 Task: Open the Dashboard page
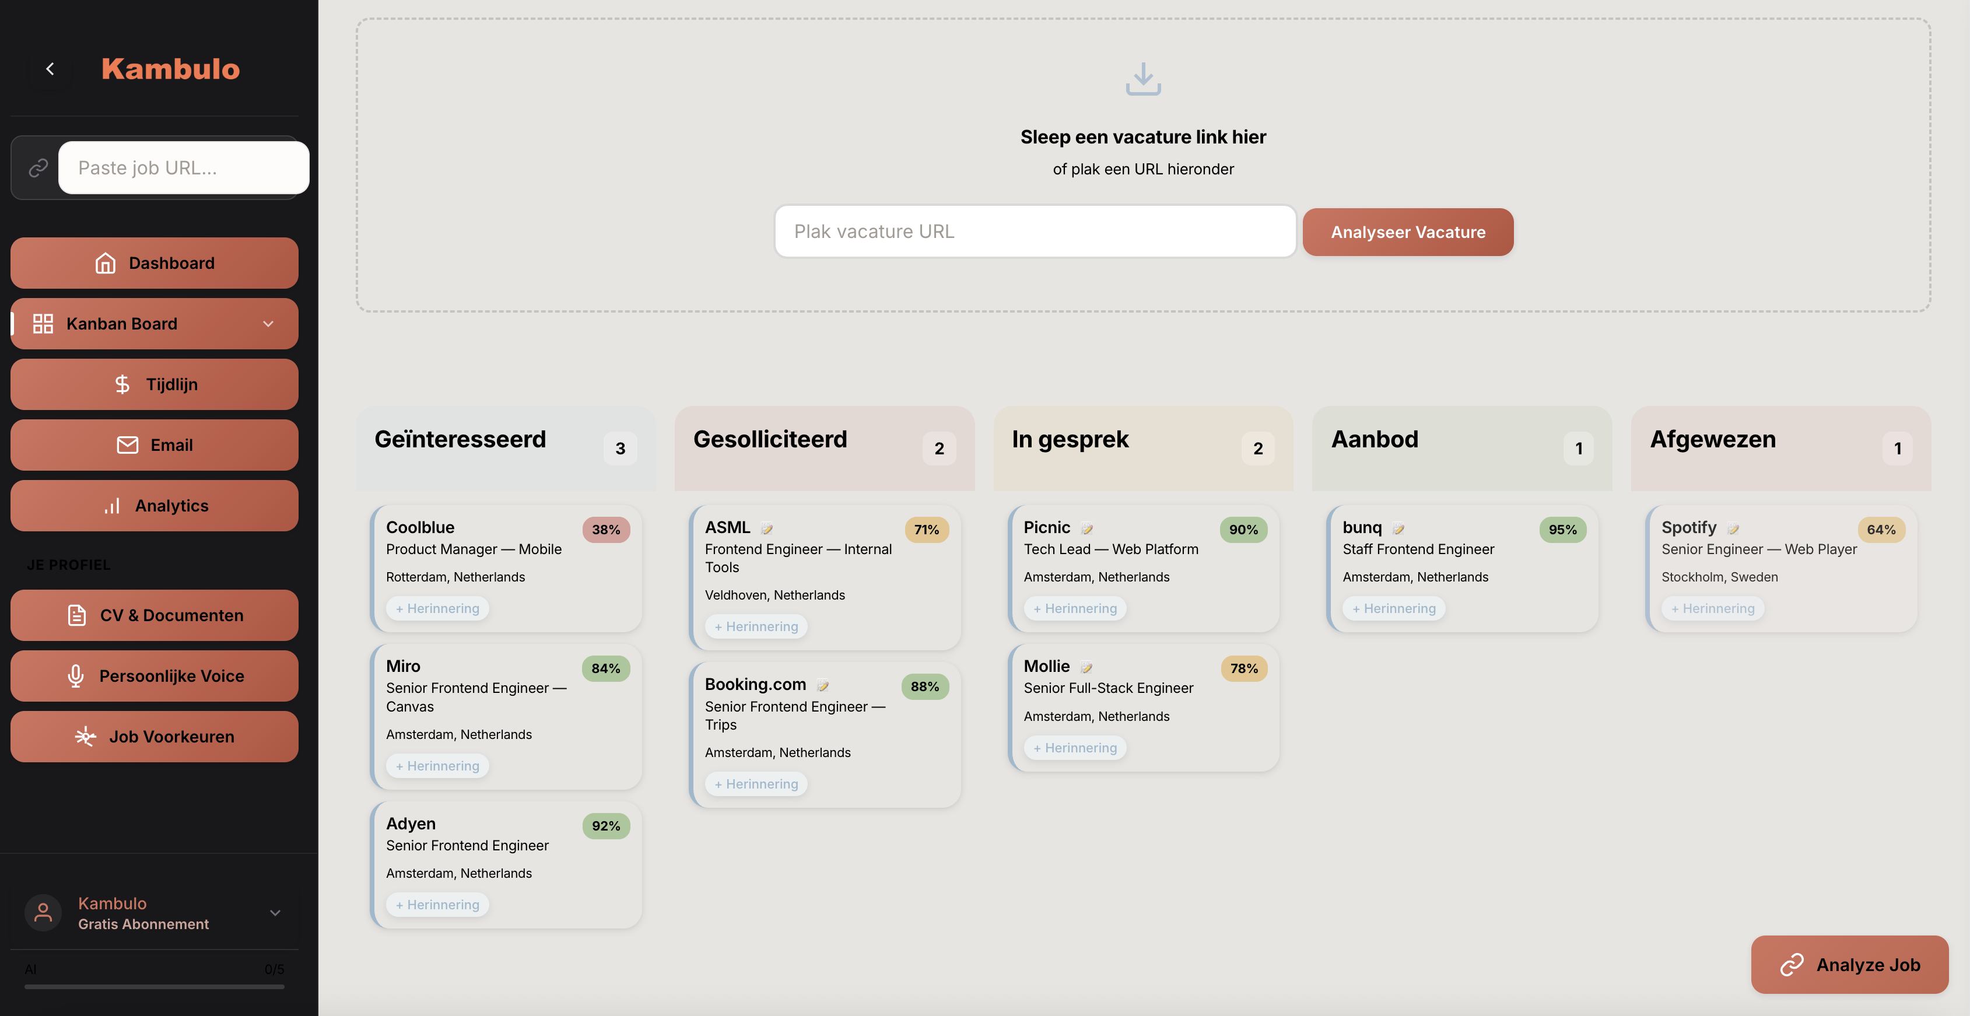tap(155, 262)
